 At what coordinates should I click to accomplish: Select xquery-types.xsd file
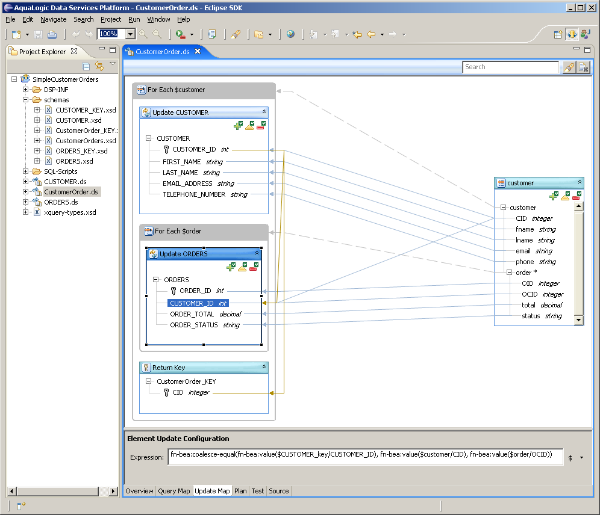(x=70, y=212)
